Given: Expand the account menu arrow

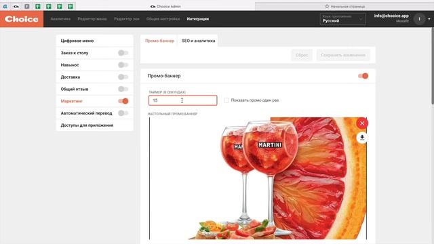Looking at the screenshot, I should [x=429, y=19].
